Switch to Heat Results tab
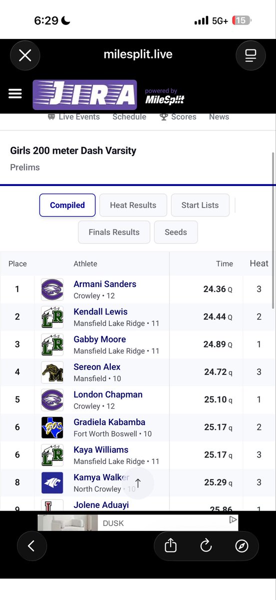Screen dimensions: 276x600 click(x=133, y=205)
